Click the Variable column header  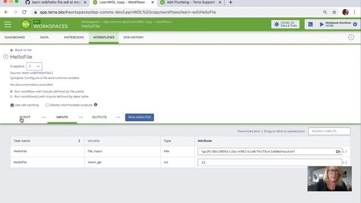[94, 140]
